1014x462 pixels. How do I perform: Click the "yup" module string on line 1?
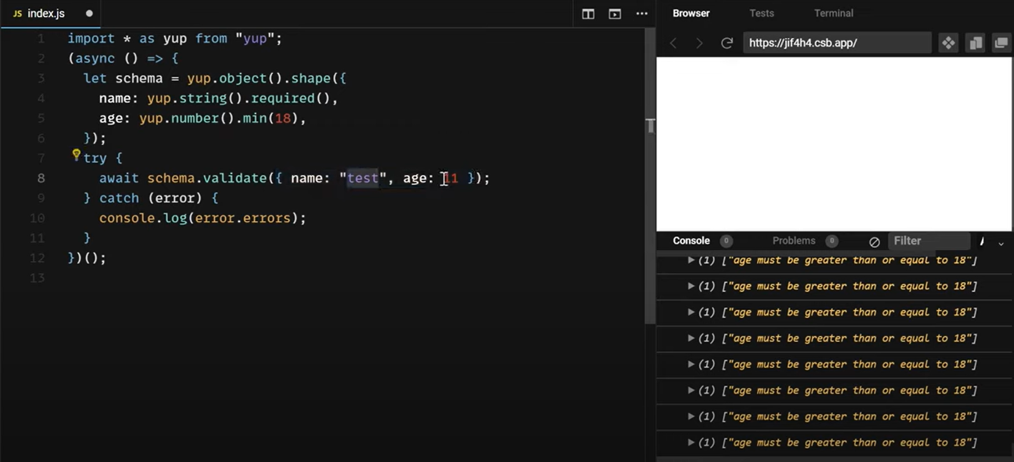(x=255, y=38)
